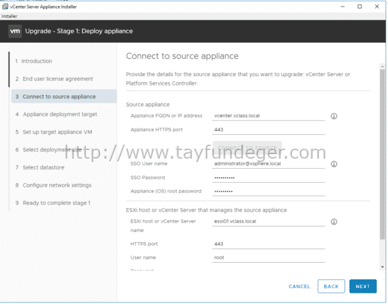Select step 7 Select datastore
Viewport: 388px width, 304px height.
(x=40, y=167)
